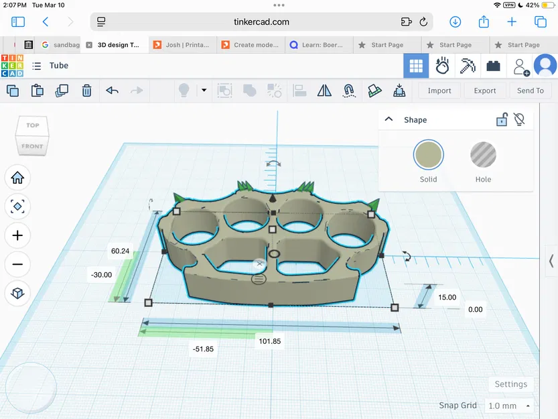Click the Home view icon in the sidebar

click(x=17, y=178)
